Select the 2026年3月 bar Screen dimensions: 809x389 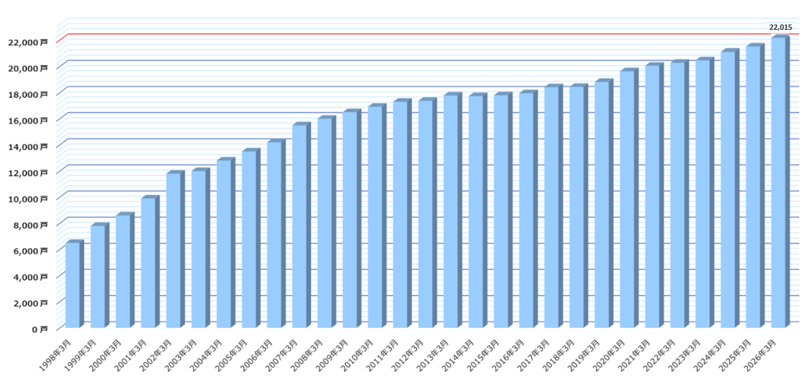click(781, 181)
